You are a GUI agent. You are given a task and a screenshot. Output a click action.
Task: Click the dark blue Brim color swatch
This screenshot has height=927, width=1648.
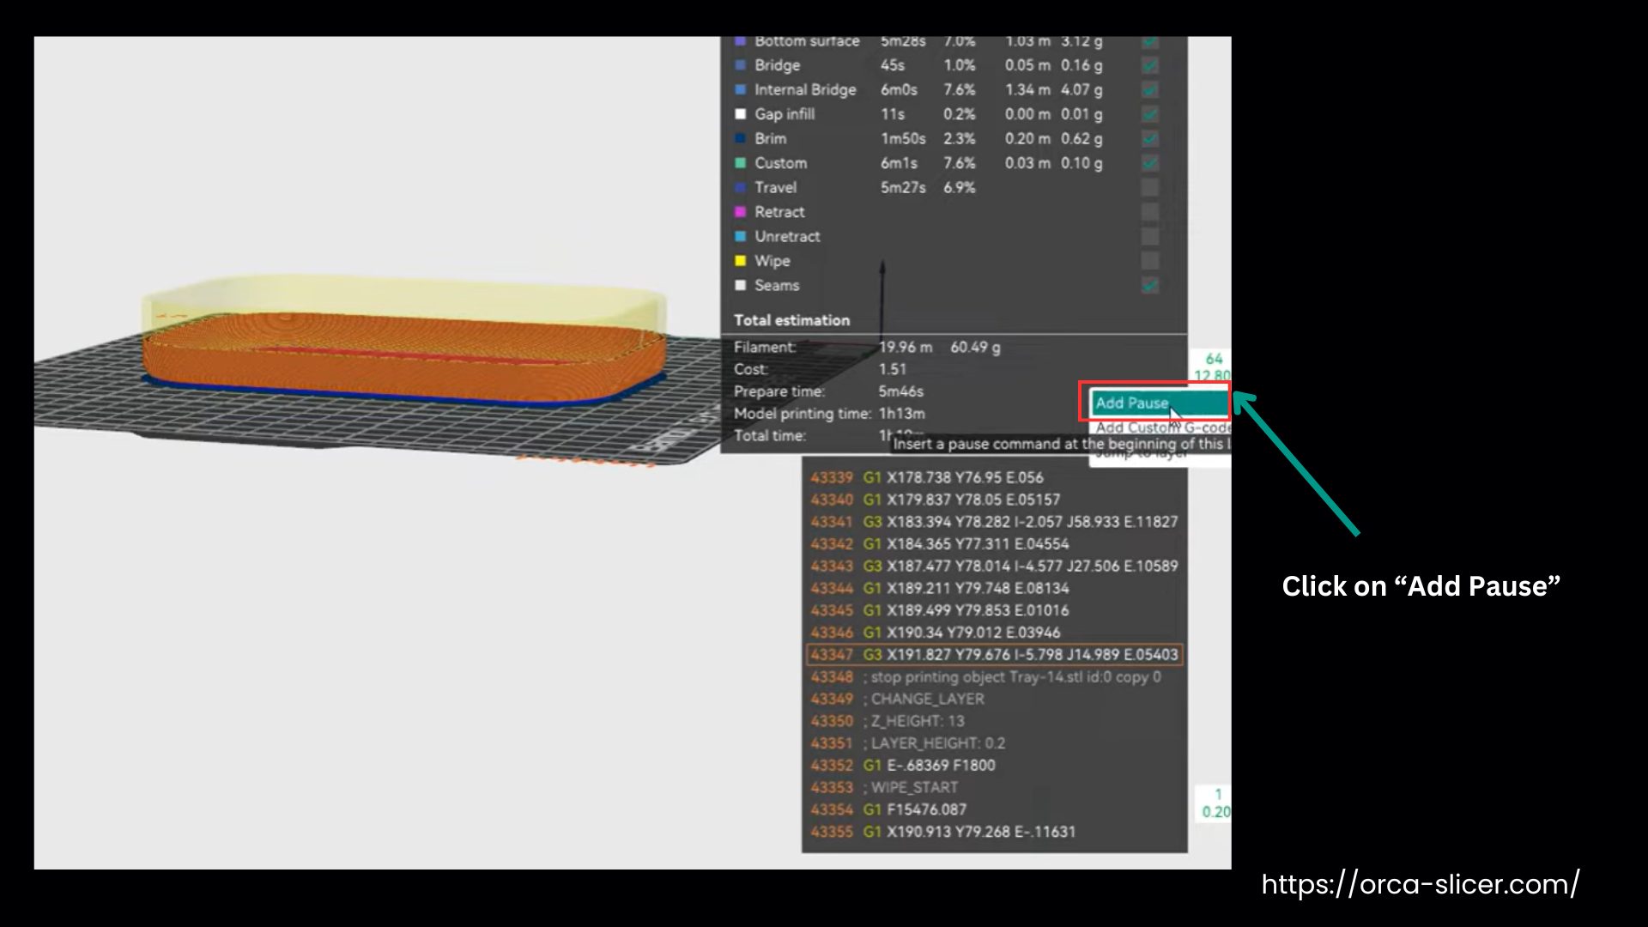click(x=740, y=138)
